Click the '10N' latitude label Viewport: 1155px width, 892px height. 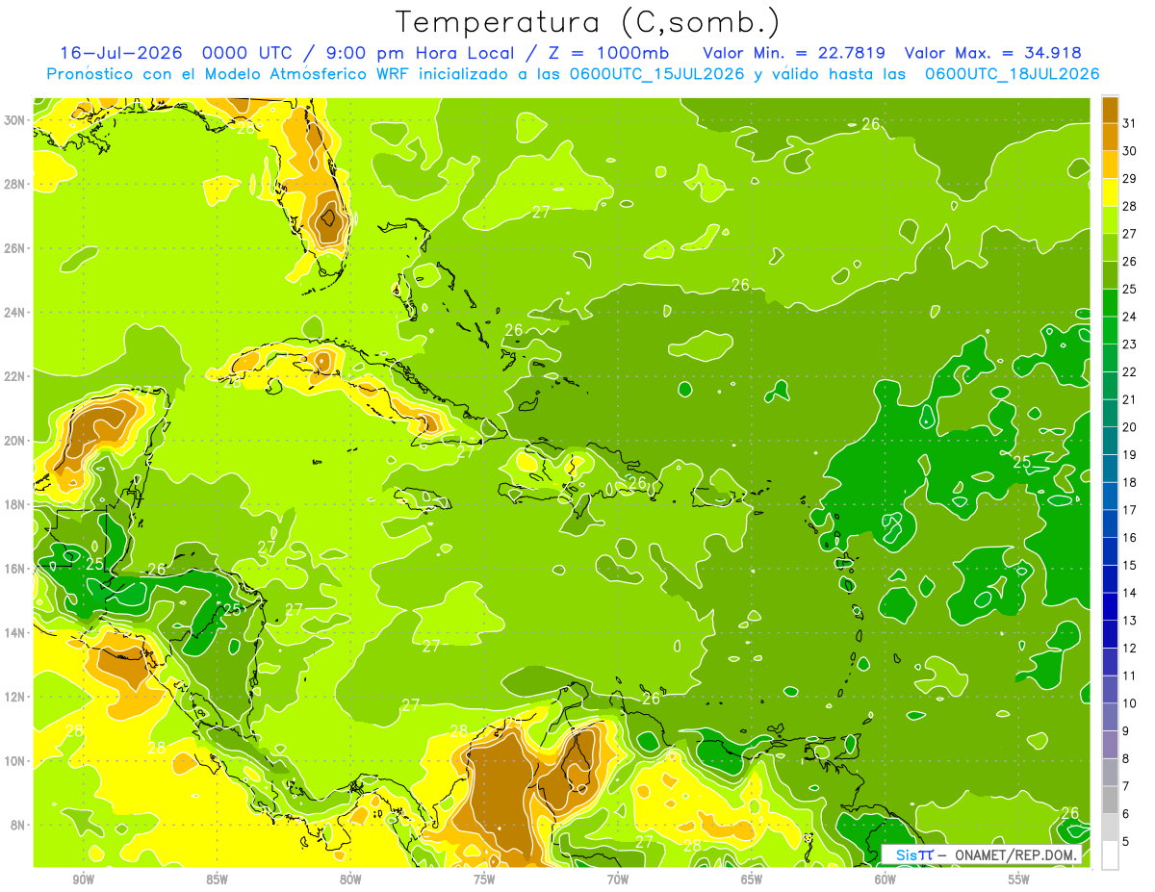tap(14, 761)
